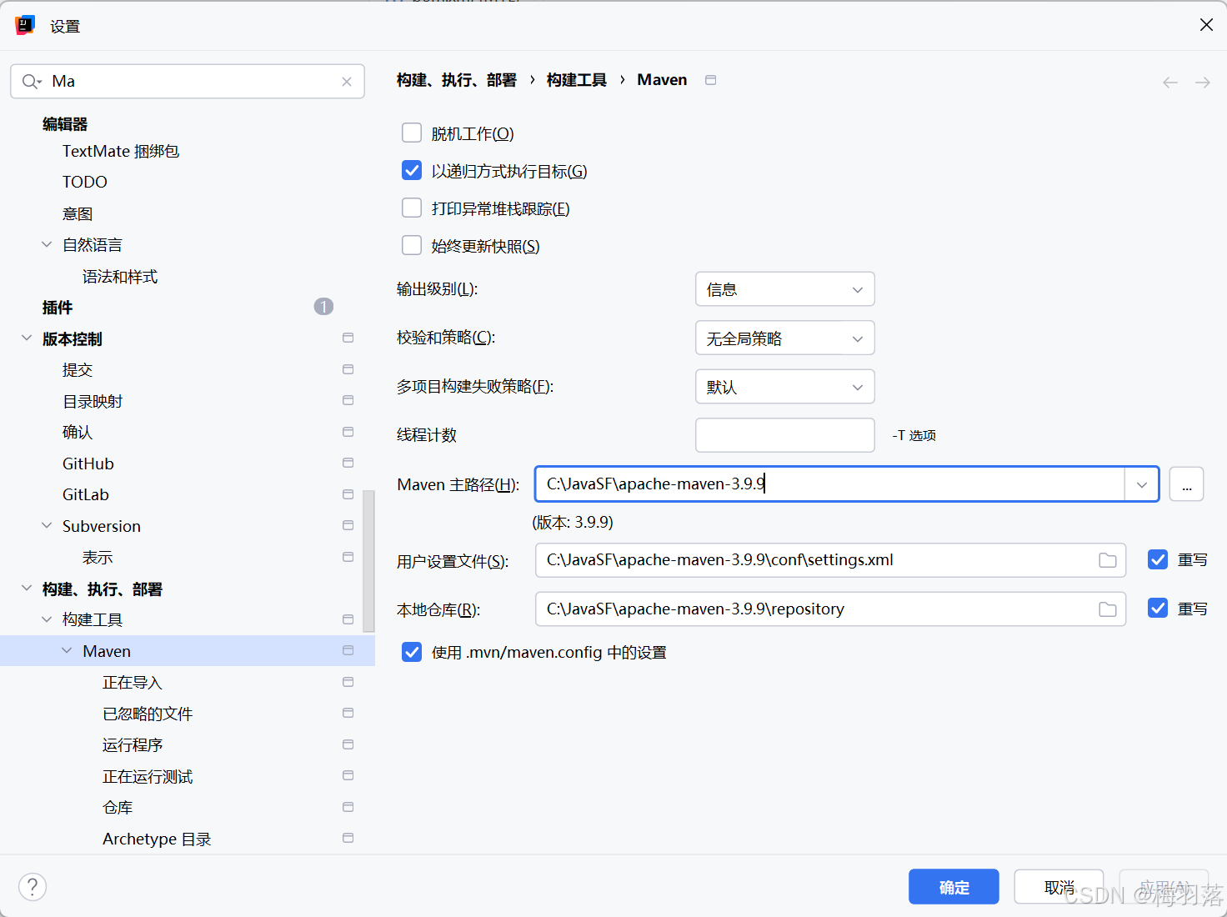Click project icon on 提交 row
This screenshot has height=917, width=1227.
pos(348,369)
